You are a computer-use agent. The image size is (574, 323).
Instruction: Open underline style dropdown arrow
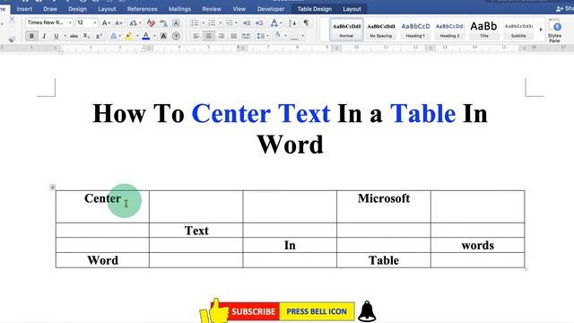65,36
